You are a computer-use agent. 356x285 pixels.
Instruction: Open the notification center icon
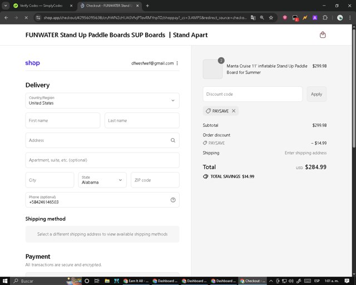(x=347, y=281)
